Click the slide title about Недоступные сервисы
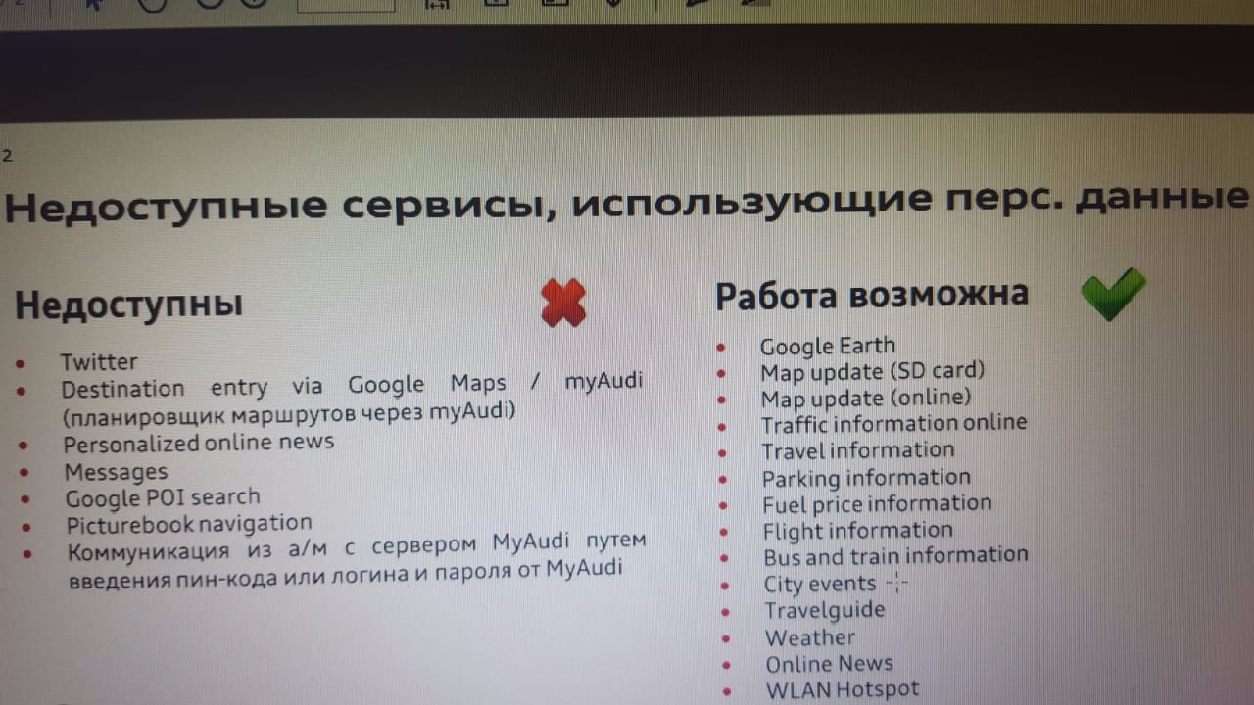This screenshot has width=1254, height=705. 627,204
